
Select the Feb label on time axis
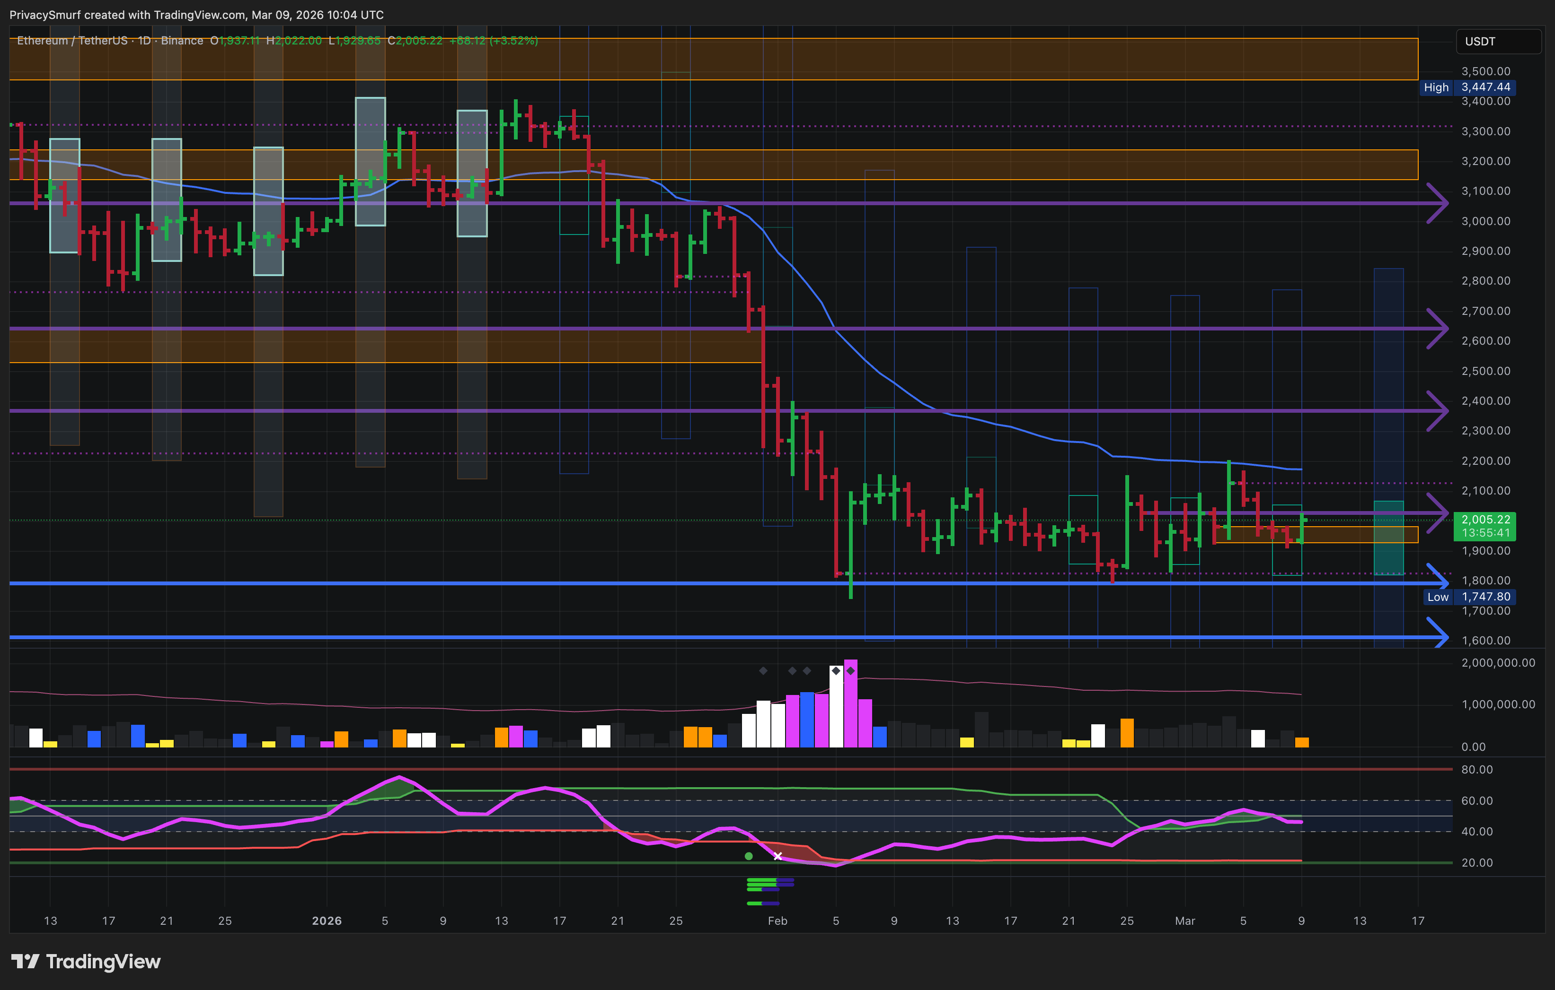tap(777, 921)
